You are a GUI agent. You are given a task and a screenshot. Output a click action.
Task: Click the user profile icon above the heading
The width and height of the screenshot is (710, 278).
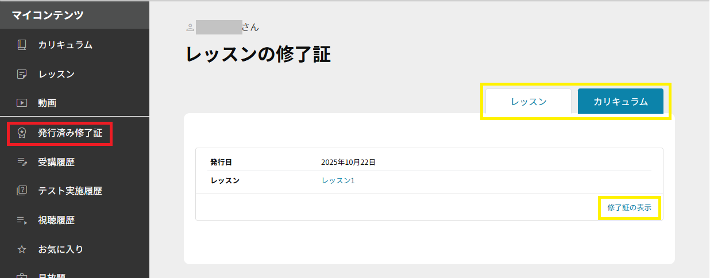pyautogui.click(x=190, y=27)
